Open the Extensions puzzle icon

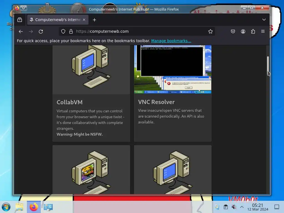[x=253, y=32]
